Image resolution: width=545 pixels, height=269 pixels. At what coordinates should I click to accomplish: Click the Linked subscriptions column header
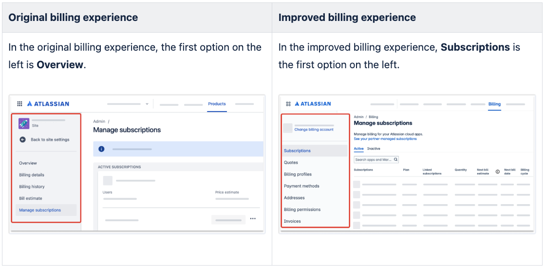(x=432, y=172)
